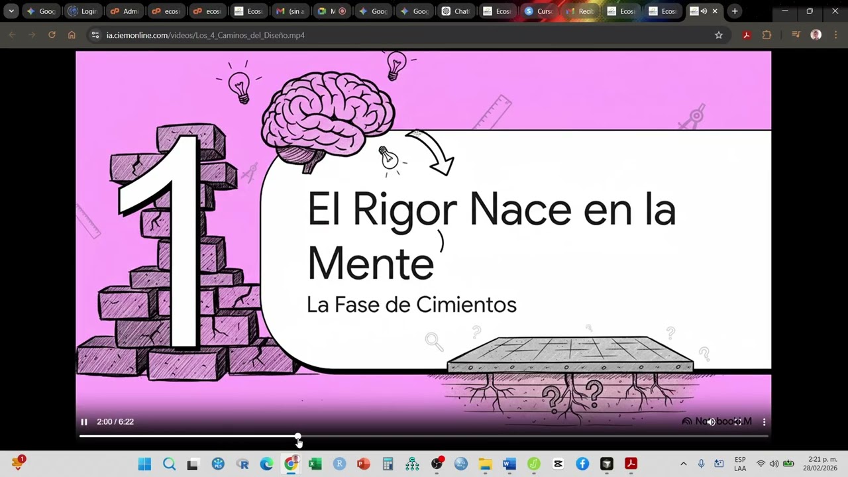848x477 pixels.
Task: Open Microsoft Edge from taskbar
Action: [x=266, y=464]
